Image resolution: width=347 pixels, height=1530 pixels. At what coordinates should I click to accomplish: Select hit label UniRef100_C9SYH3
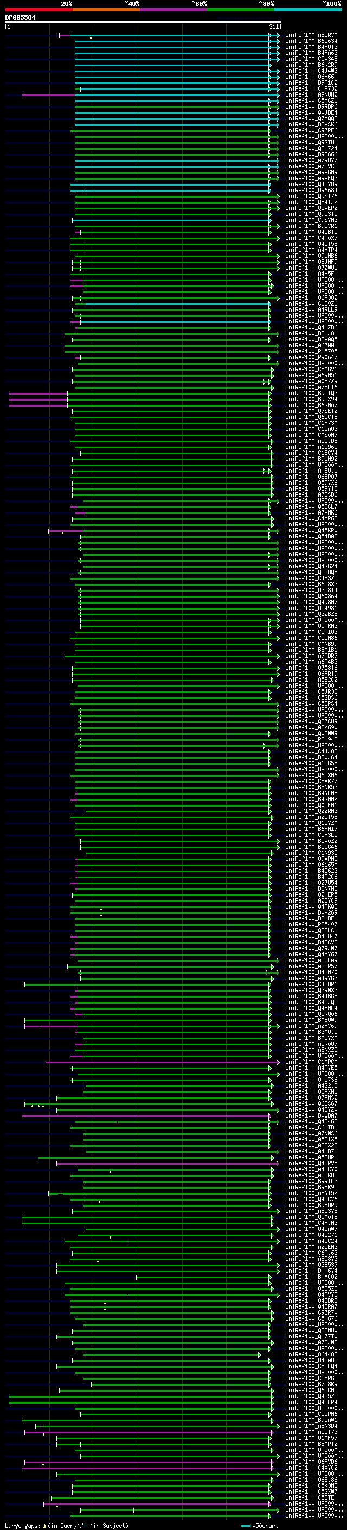(311, 220)
